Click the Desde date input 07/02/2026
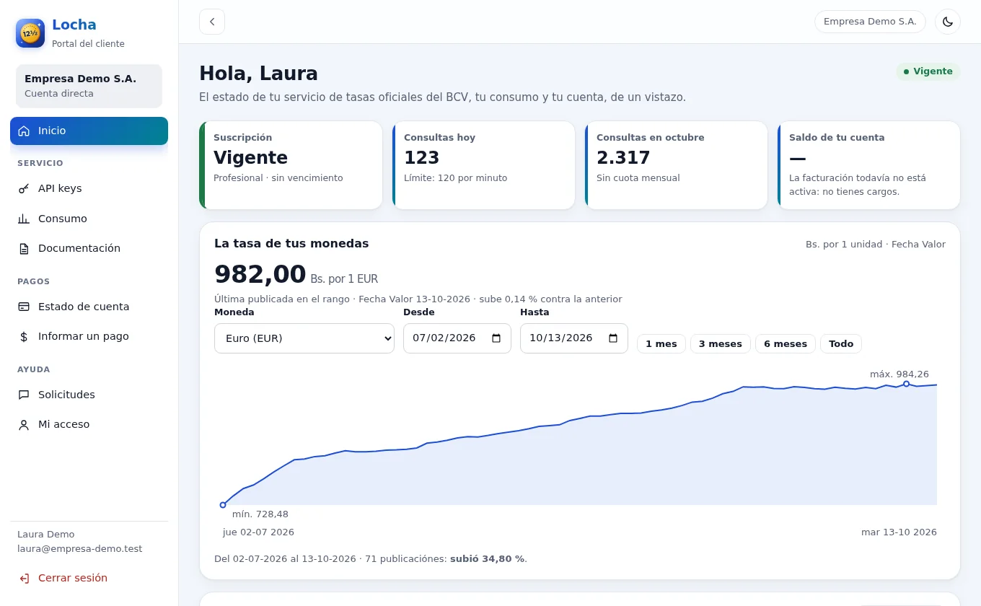Screen dimensions: 981x606 pyautogui.click(x=457, y=338)
